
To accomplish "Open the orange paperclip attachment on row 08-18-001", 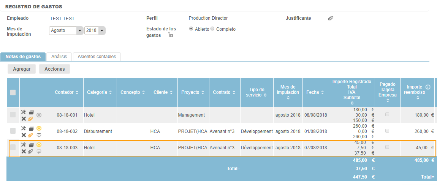I will (31, 119).
